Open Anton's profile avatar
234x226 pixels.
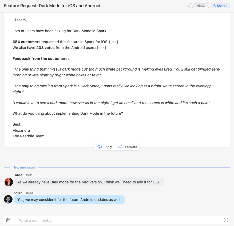pos(8,199)
